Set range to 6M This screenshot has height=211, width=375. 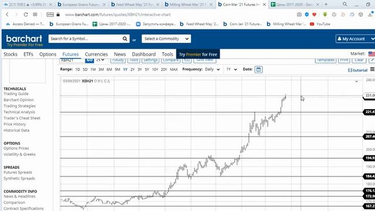pos(110,69)
